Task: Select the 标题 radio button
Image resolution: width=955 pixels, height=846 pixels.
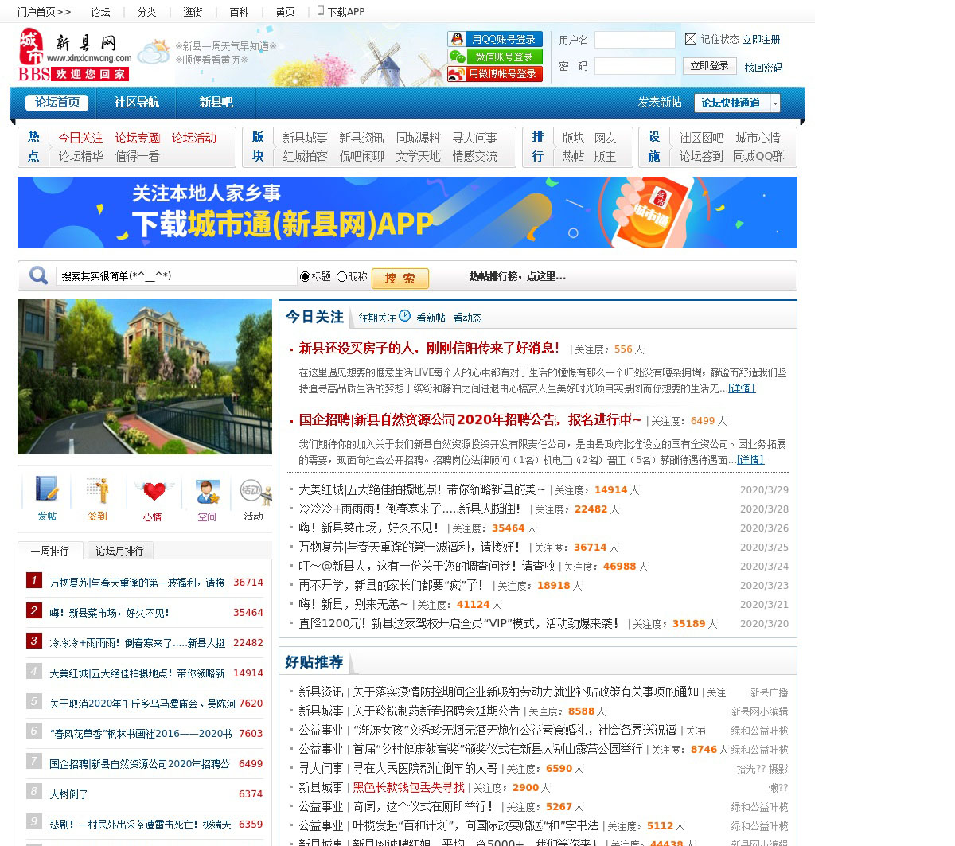Action: click(x=305, y=276)
